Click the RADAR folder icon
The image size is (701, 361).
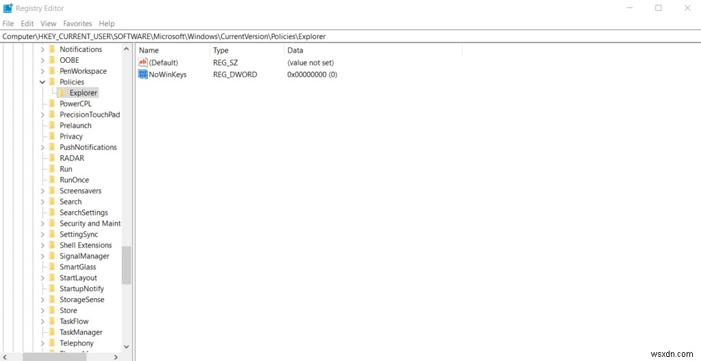click(52, 158)
